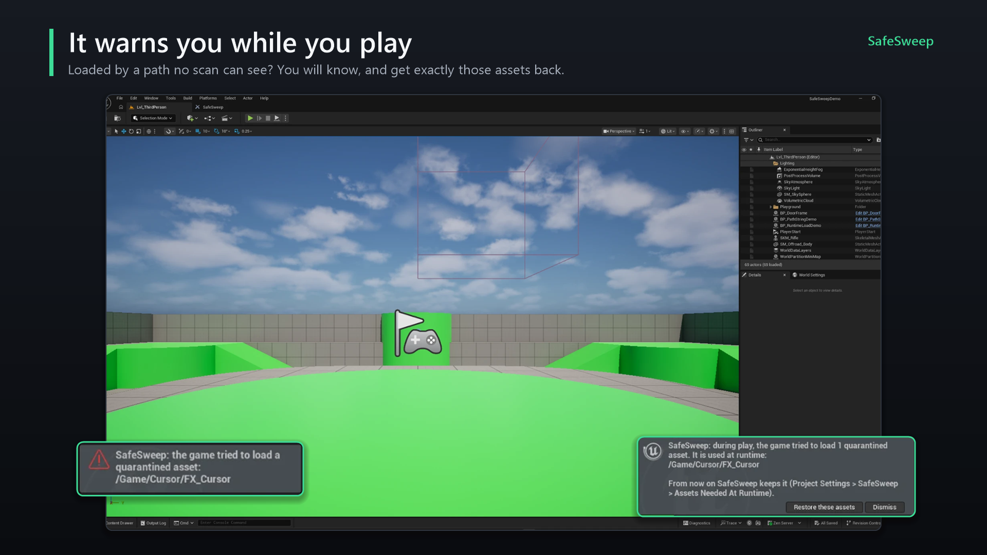
Task: Expand the Playground folder in Outliner
Action: pyautogui.click(x=771, y=207)
